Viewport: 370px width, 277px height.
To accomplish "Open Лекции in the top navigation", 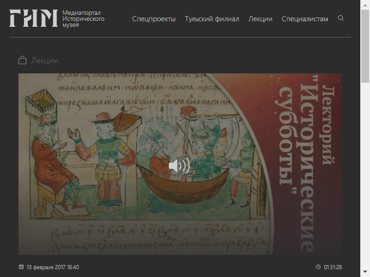I will pos(260,19).
